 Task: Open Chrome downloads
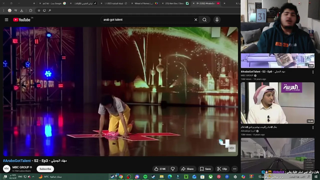[x=21, y=10]
